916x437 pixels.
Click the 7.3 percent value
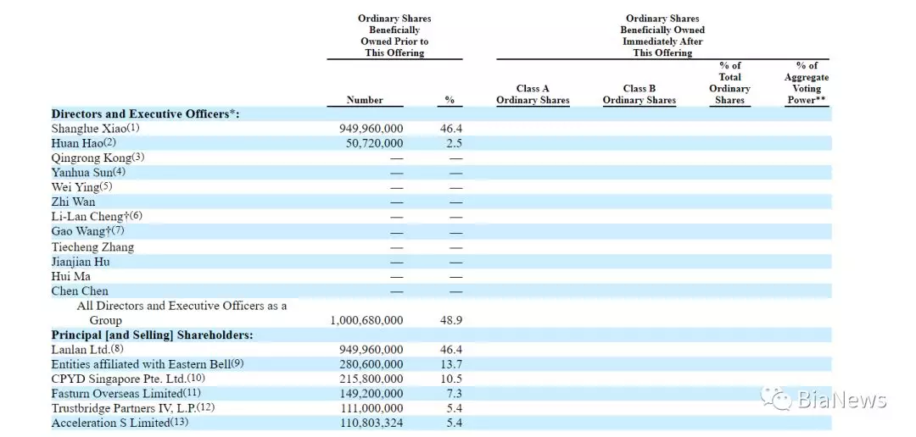(453, 393)
